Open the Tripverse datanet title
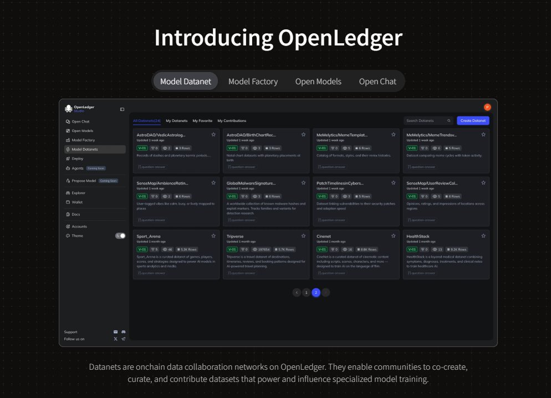 (235, 236)
